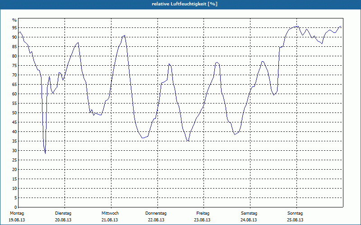Click the '75' y-axis label

(14, 65)
